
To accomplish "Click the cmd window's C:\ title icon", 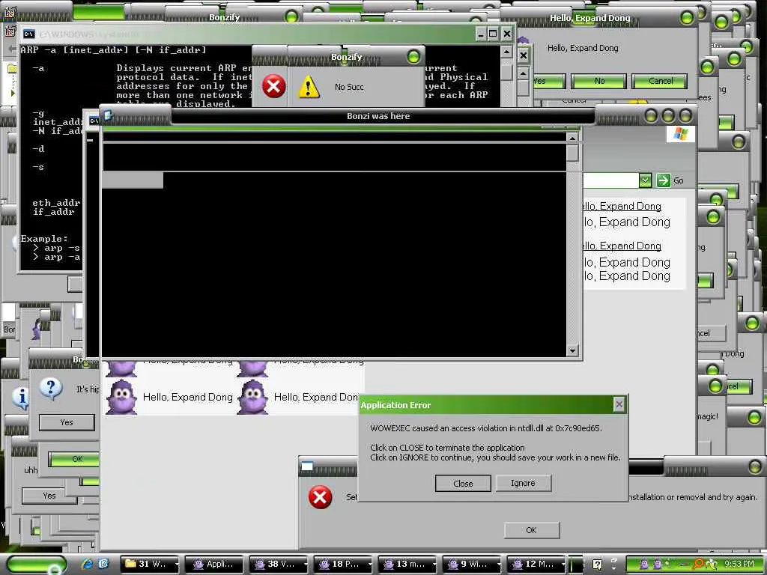I will pyautogui.click(x=29, y=34).
